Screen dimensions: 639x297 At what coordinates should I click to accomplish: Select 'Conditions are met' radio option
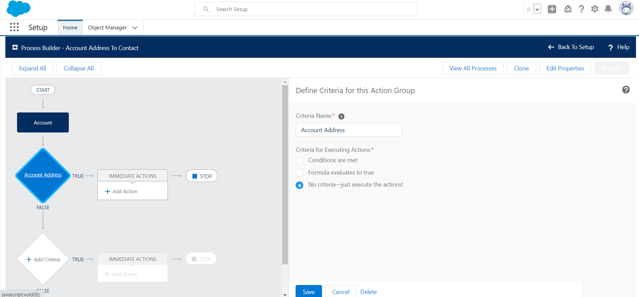coord(300,161)
